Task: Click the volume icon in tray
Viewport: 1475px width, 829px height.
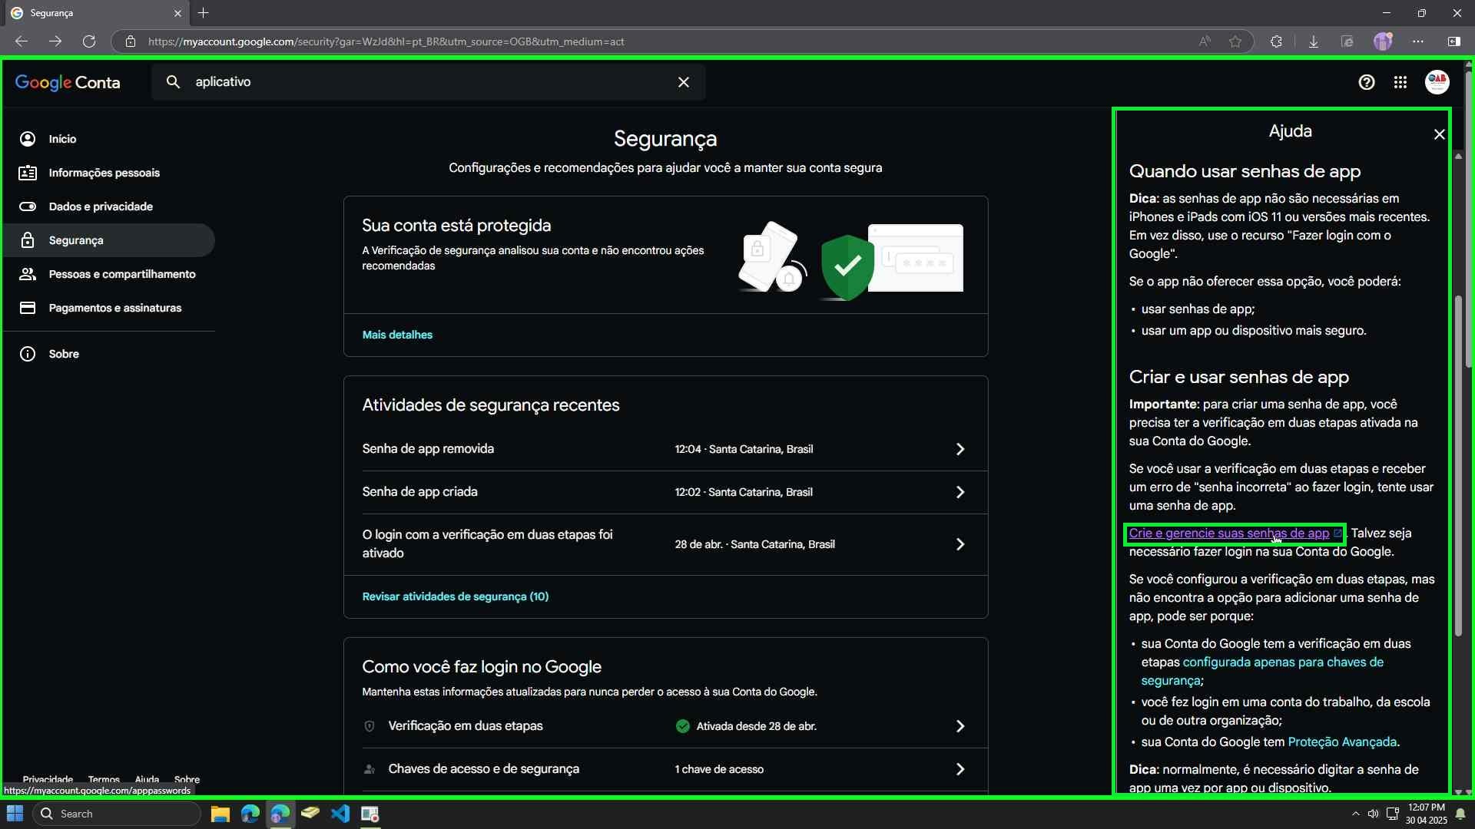Action: click(x=1373, y=814)
